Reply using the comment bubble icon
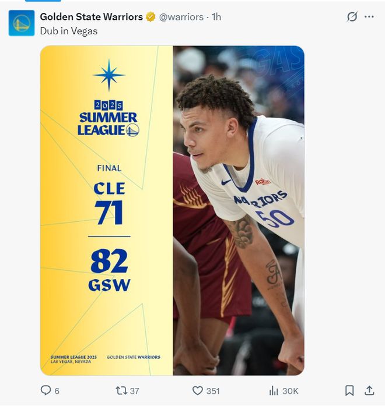Screen dimensions: 385x406 click(x=46, y=390)
